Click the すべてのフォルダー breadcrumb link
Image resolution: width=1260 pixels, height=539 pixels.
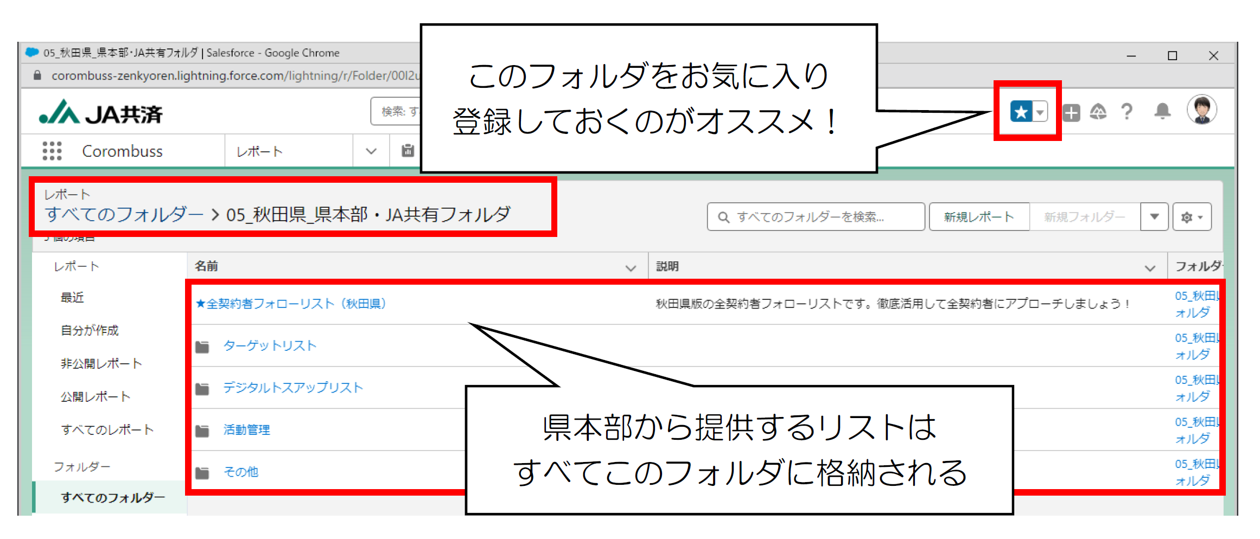click(x=124, y=215)
